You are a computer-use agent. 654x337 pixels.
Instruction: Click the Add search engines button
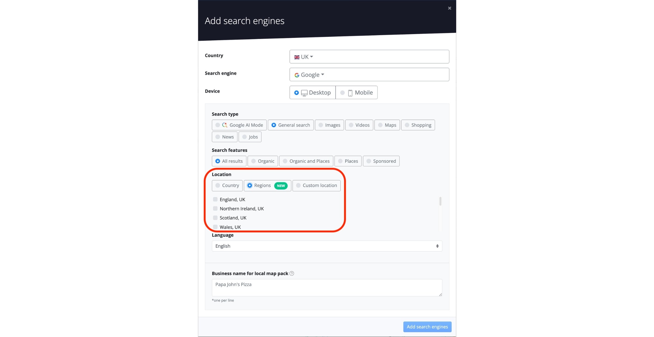point(427,327)
